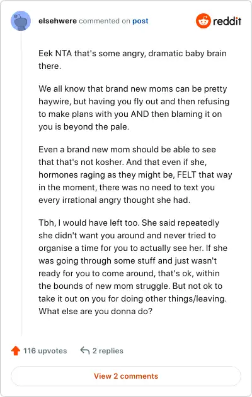Viewport: 252px width, 397px height.
Task: Click the line "What else are you donna do?"
Action: (x=95, y=311)
